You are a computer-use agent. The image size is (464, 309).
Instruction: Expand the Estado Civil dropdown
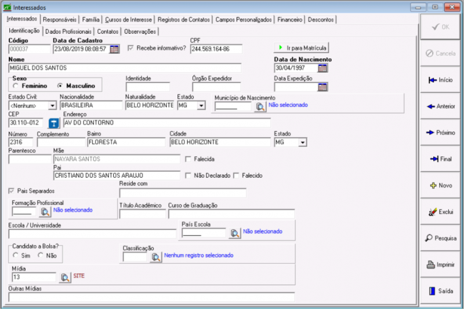[52, 106]
